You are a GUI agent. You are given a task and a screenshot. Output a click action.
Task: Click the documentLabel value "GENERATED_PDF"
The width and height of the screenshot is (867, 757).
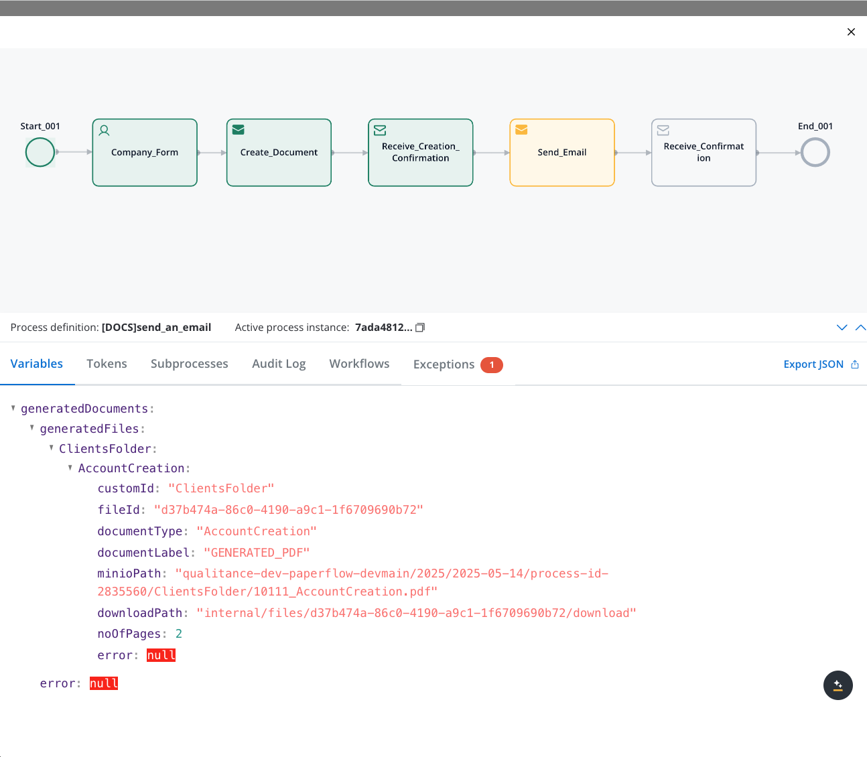[257, 553]
